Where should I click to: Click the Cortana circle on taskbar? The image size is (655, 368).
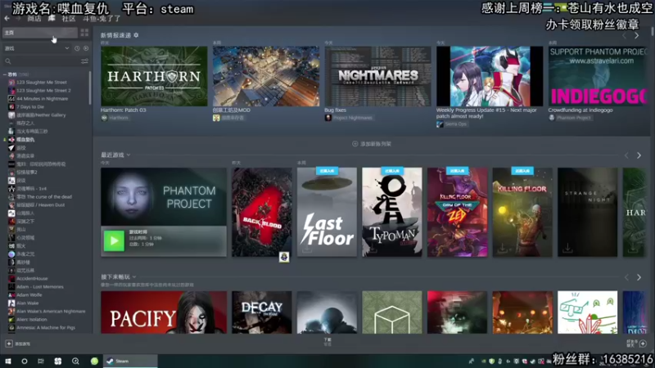pyautogui.click(x=25, y=361)
